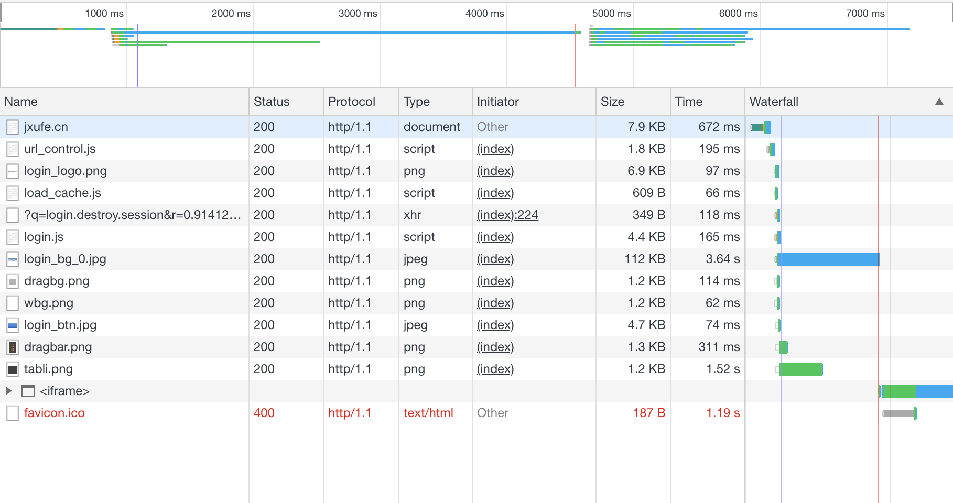Screen dimensions: 953x503
Task: Toggle Waterfall sort order arrow
Action: tap(939, 102)
